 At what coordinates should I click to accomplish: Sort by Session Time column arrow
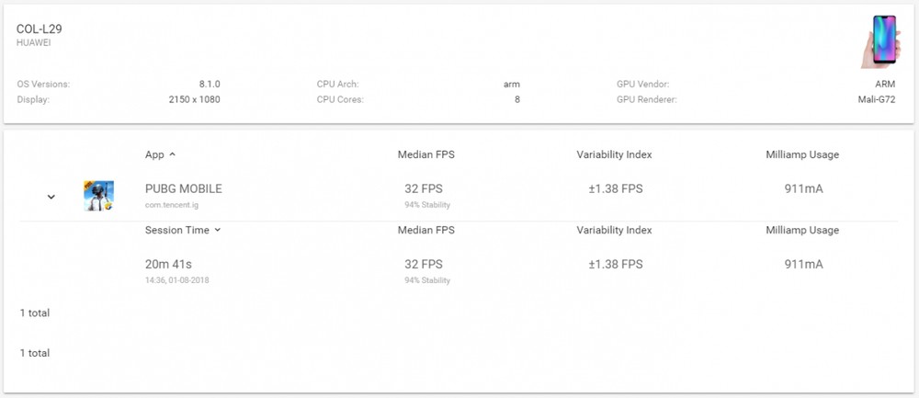click(x=218, y=230)
